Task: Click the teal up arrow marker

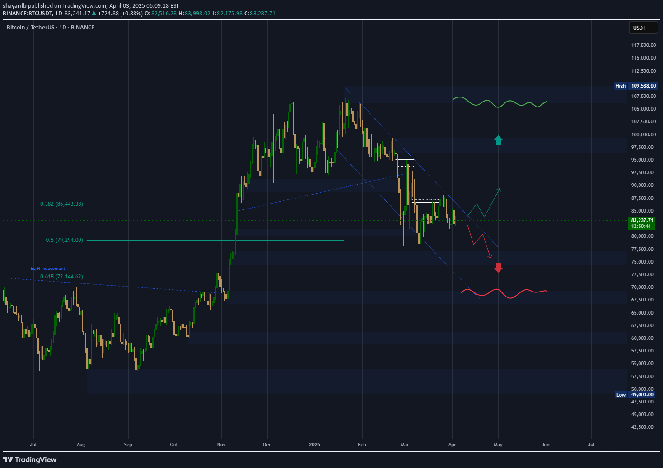Action: tap(498, 140)
